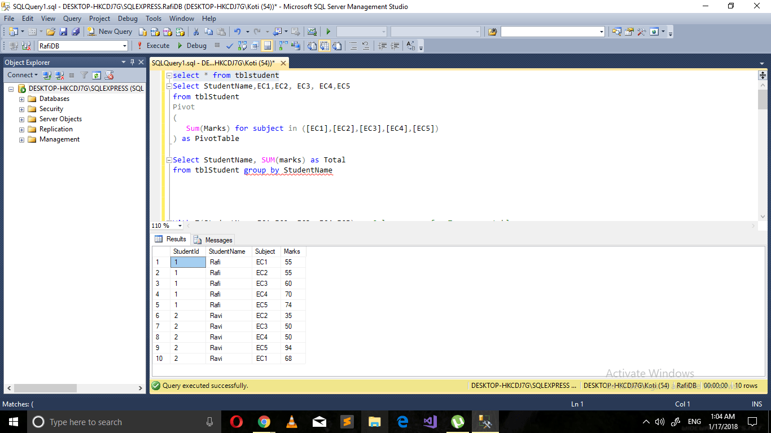771x433 pixels.
Task: Open the Debug menu
Action: (x=128, y=19)
